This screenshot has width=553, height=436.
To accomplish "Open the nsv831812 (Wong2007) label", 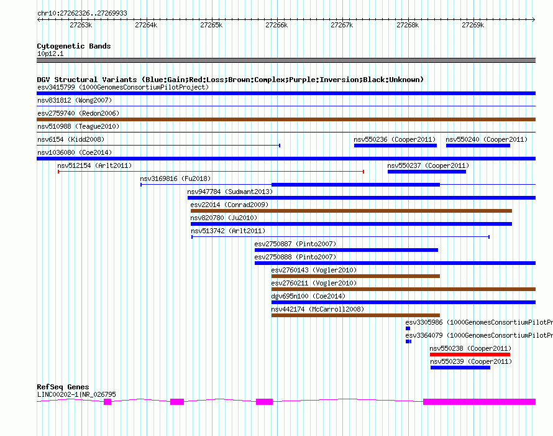I will (75, 100).
